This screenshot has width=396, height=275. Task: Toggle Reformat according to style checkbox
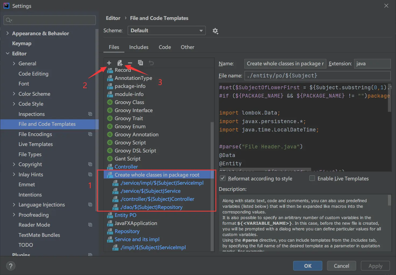(x=223, y=178)
